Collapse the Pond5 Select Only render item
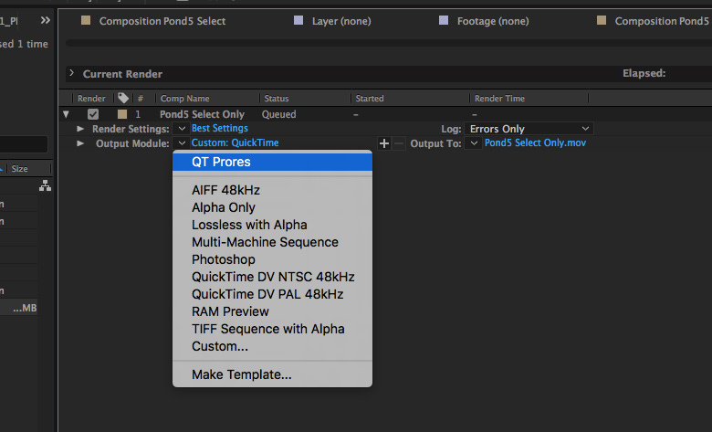Screen dimensions: 712x432 pyautogui.click(x=66, y=114)
